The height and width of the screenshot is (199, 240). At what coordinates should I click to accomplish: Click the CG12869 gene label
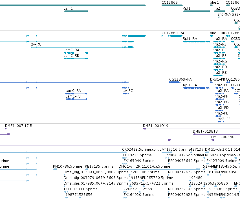169,3
